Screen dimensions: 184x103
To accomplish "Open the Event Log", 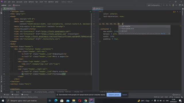I will tap(177, 95).
